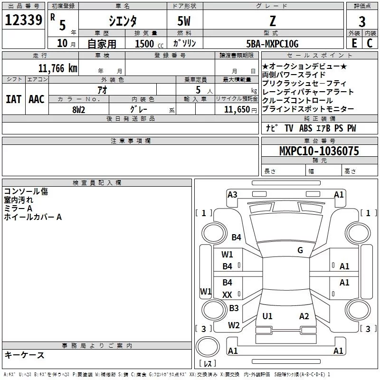Click the B3 damage mark on diagram
Viewport: 380px width, 380px height.
tap(234, 308)
